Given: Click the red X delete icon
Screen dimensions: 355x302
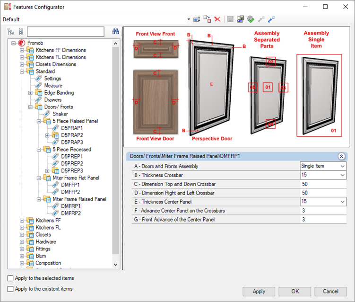Looking at the screenshot, I should tap(217, 19).
